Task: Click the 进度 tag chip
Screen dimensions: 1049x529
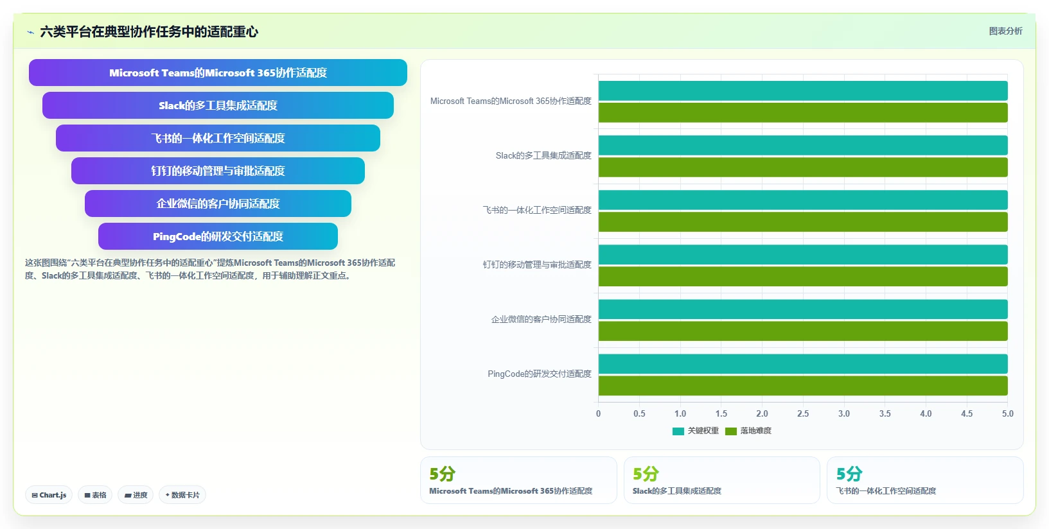Action: point(136,495)
